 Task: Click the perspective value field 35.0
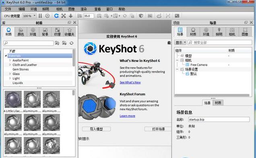(89, 16)
